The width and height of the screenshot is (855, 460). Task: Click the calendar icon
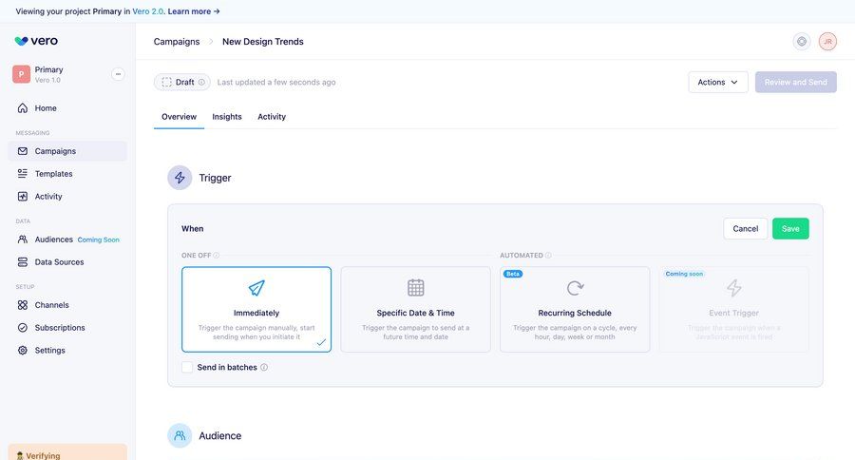[x=415, y=288]
